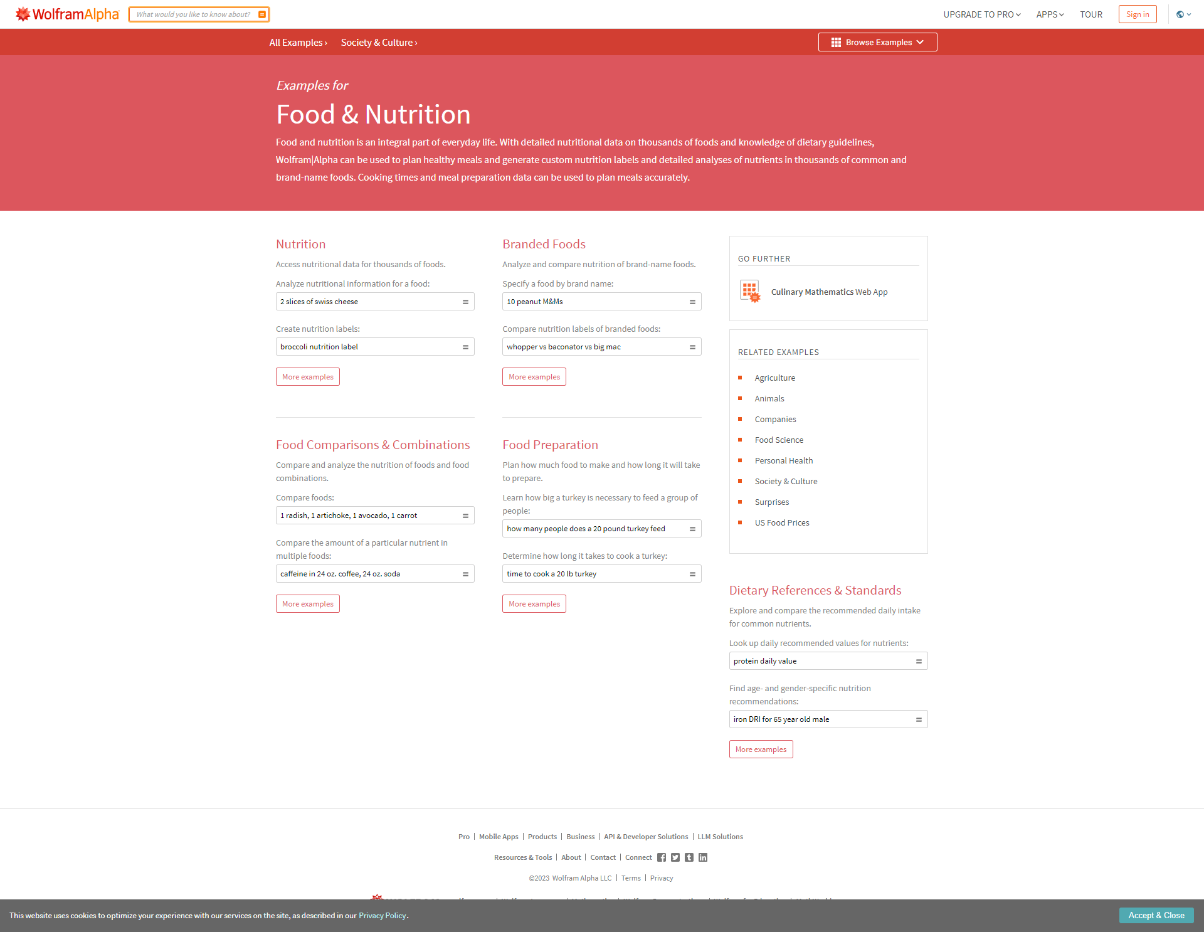Screen dimensions: 1204x932
Task: Compute the 'whopper vs baconator vs big mac' example icon
Action: (x=692, y=346)
